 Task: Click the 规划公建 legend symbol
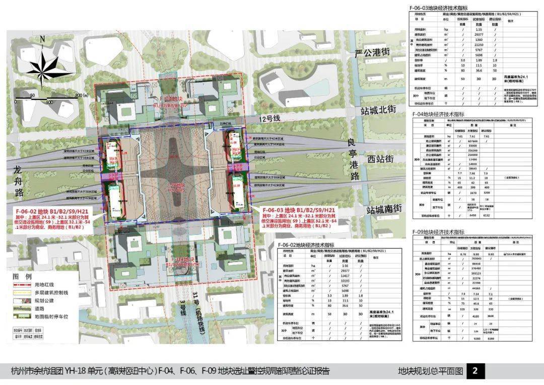(22, 301)
